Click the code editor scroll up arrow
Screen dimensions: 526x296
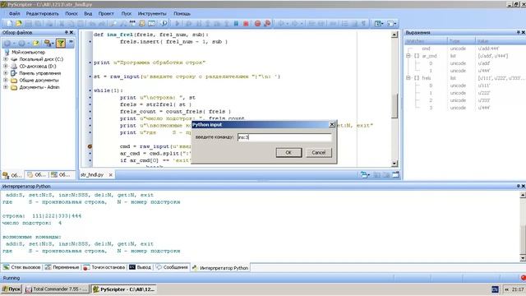coord(394,35)
